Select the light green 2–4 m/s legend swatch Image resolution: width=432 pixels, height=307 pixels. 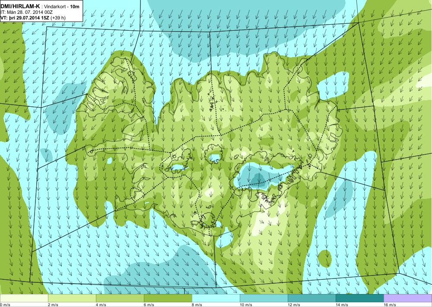pos(72,298)
